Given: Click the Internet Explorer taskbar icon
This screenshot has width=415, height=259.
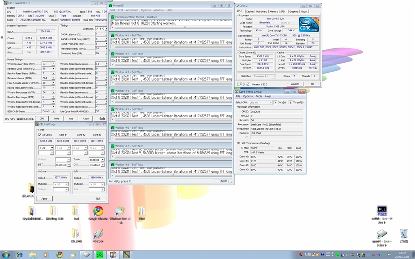Looking at the screenshot, I should click(19, 255).
